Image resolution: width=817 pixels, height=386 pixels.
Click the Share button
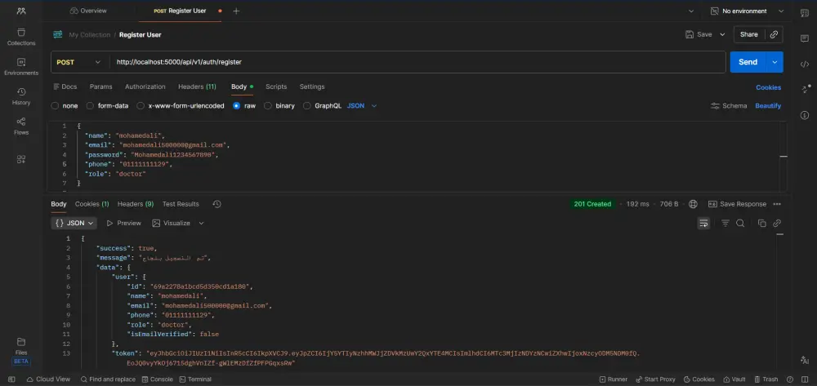pyautogui.click(x=748, y=34)
